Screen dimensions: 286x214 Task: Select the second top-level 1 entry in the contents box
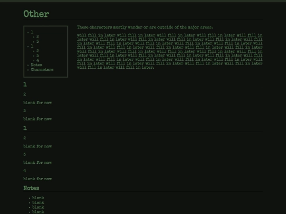pos(32,46)
